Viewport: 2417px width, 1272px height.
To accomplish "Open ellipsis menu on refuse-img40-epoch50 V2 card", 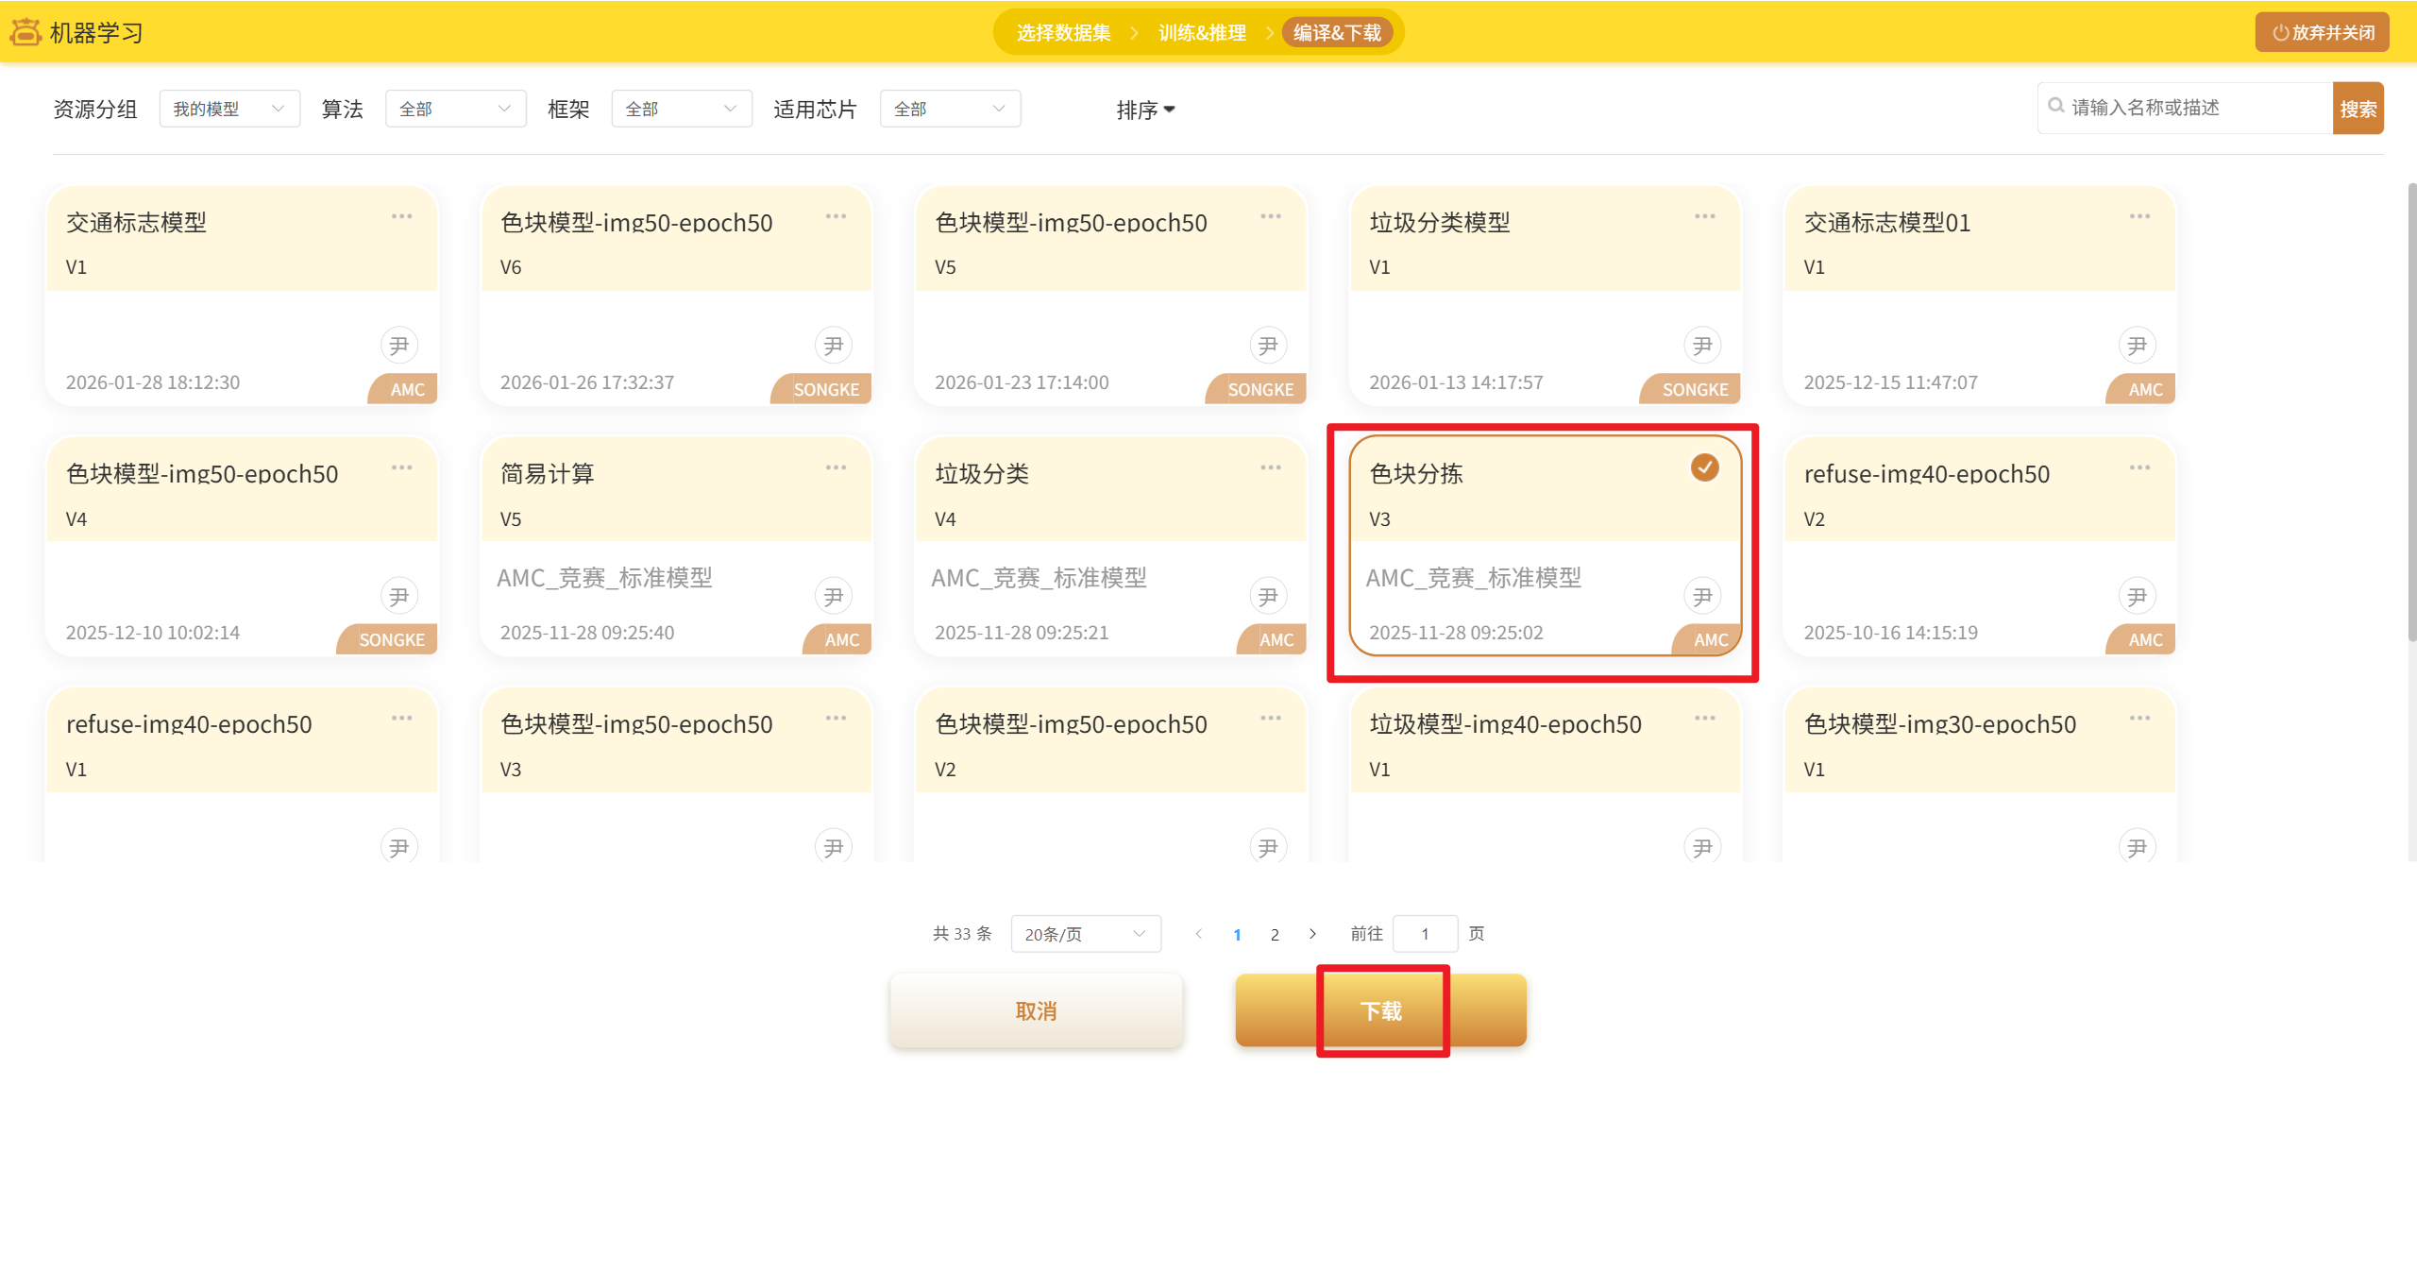I will [2139, 467].
